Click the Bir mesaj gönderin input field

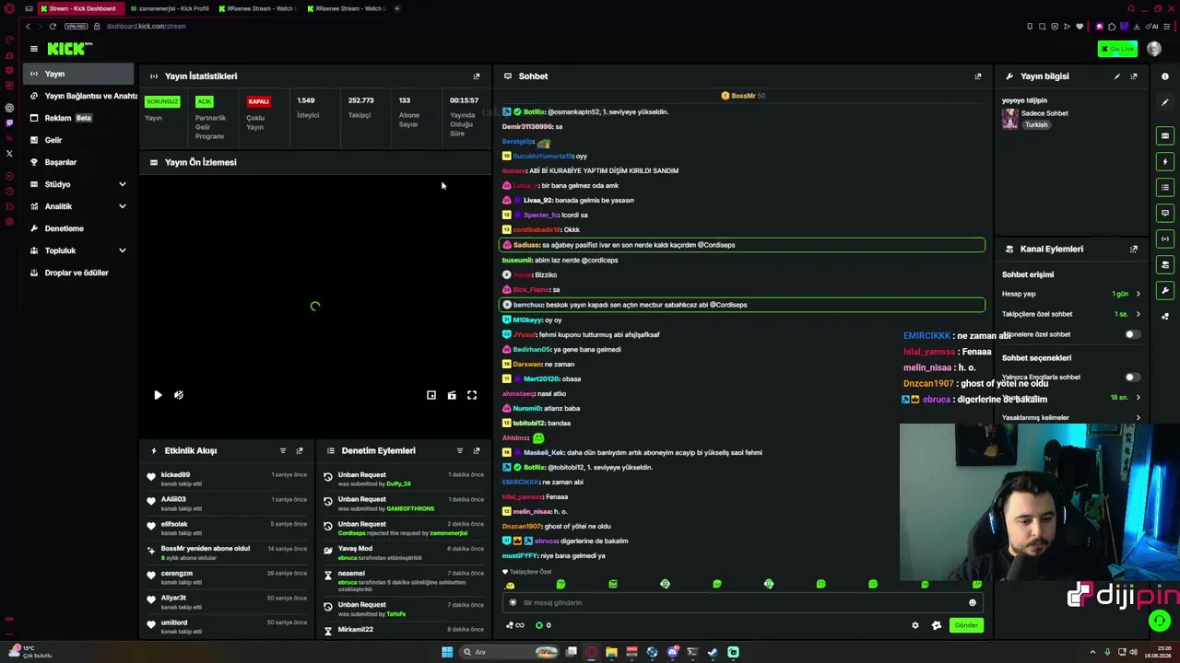click(x=742, y=603)
